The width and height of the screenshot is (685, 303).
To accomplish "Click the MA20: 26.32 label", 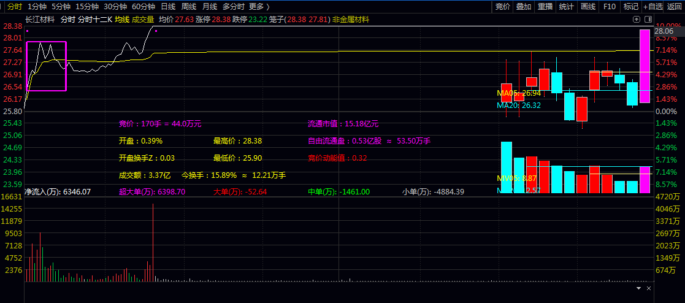I will point(519,105).
